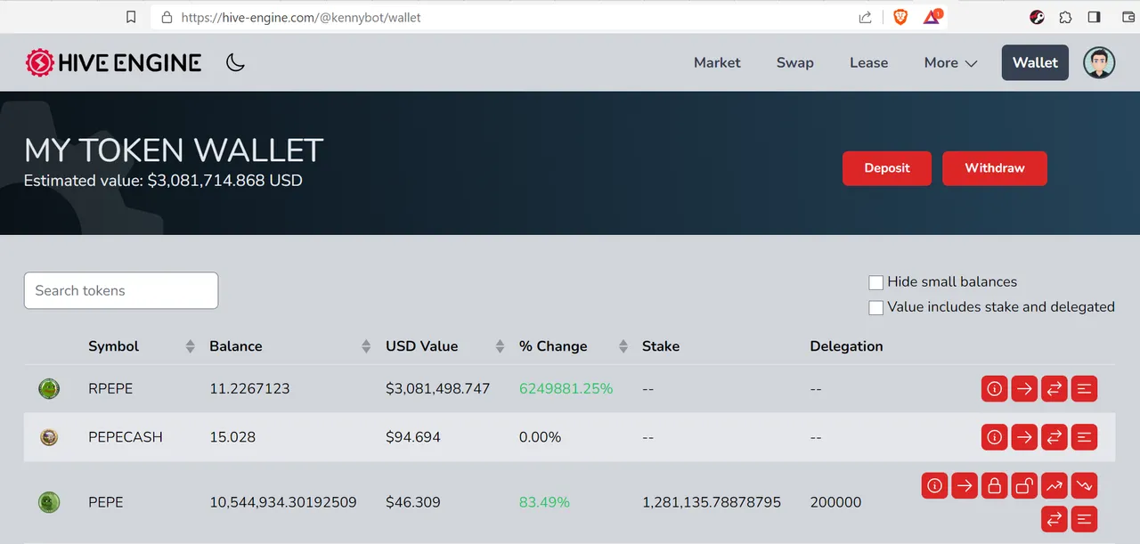
Task: Click the upward trend delegate icon for PEPE
Action: coord(1054,485)
